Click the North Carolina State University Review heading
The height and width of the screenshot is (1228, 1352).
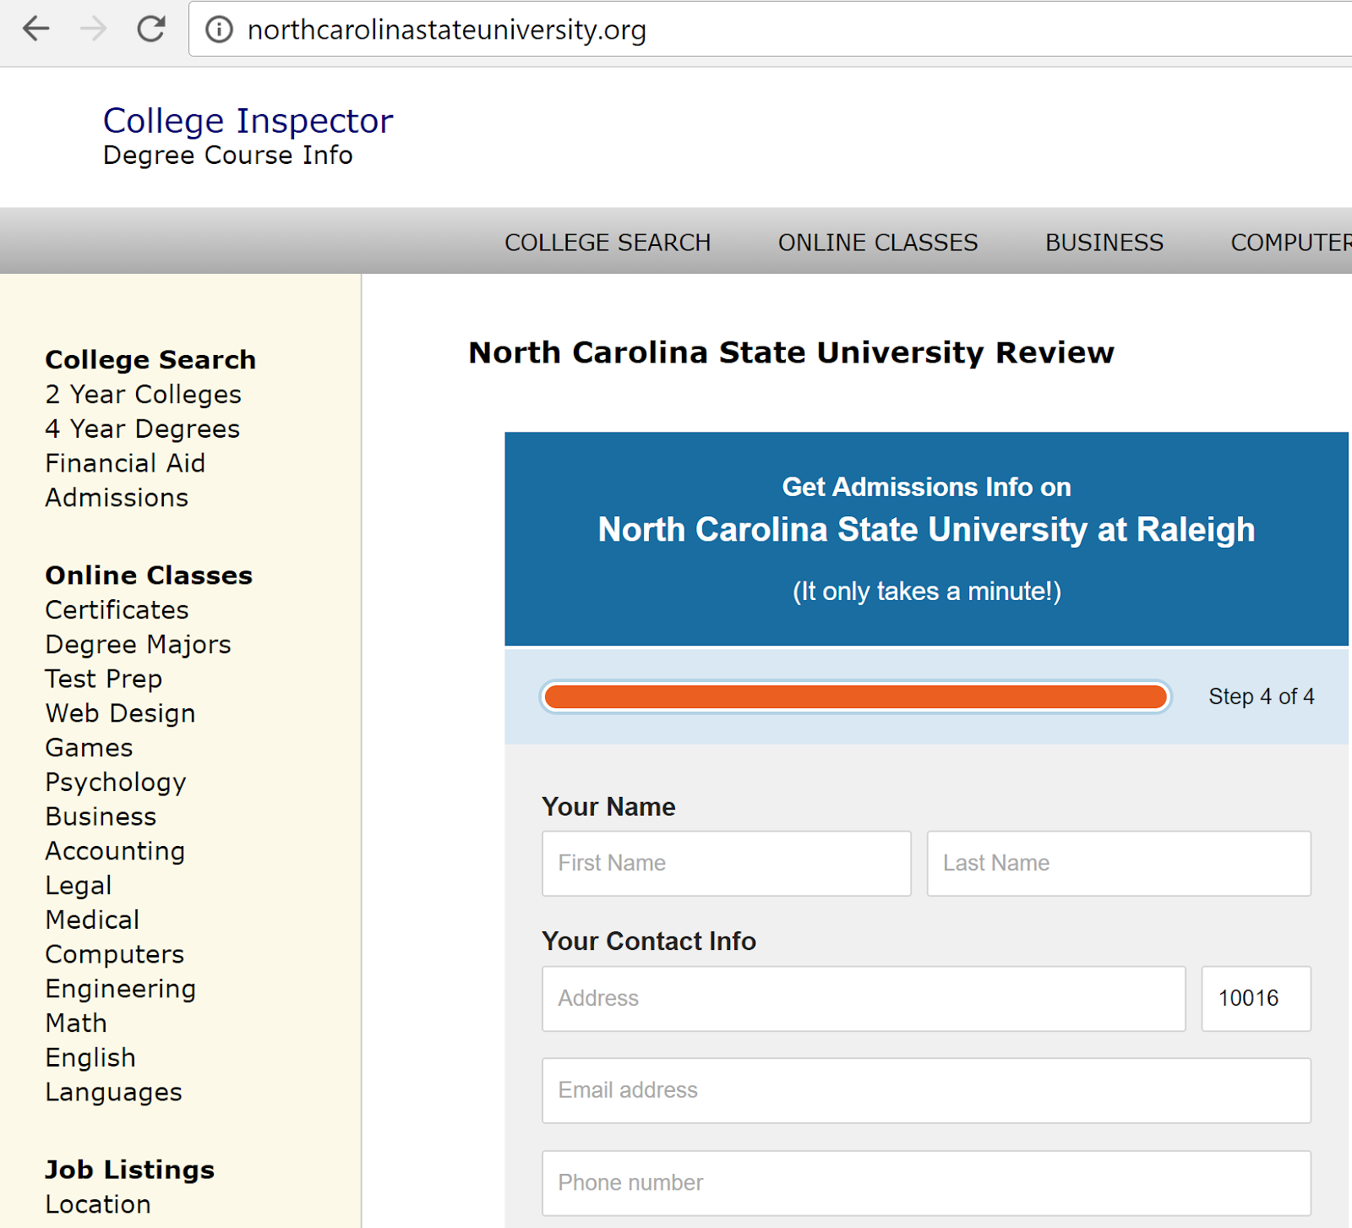point(791,352)
